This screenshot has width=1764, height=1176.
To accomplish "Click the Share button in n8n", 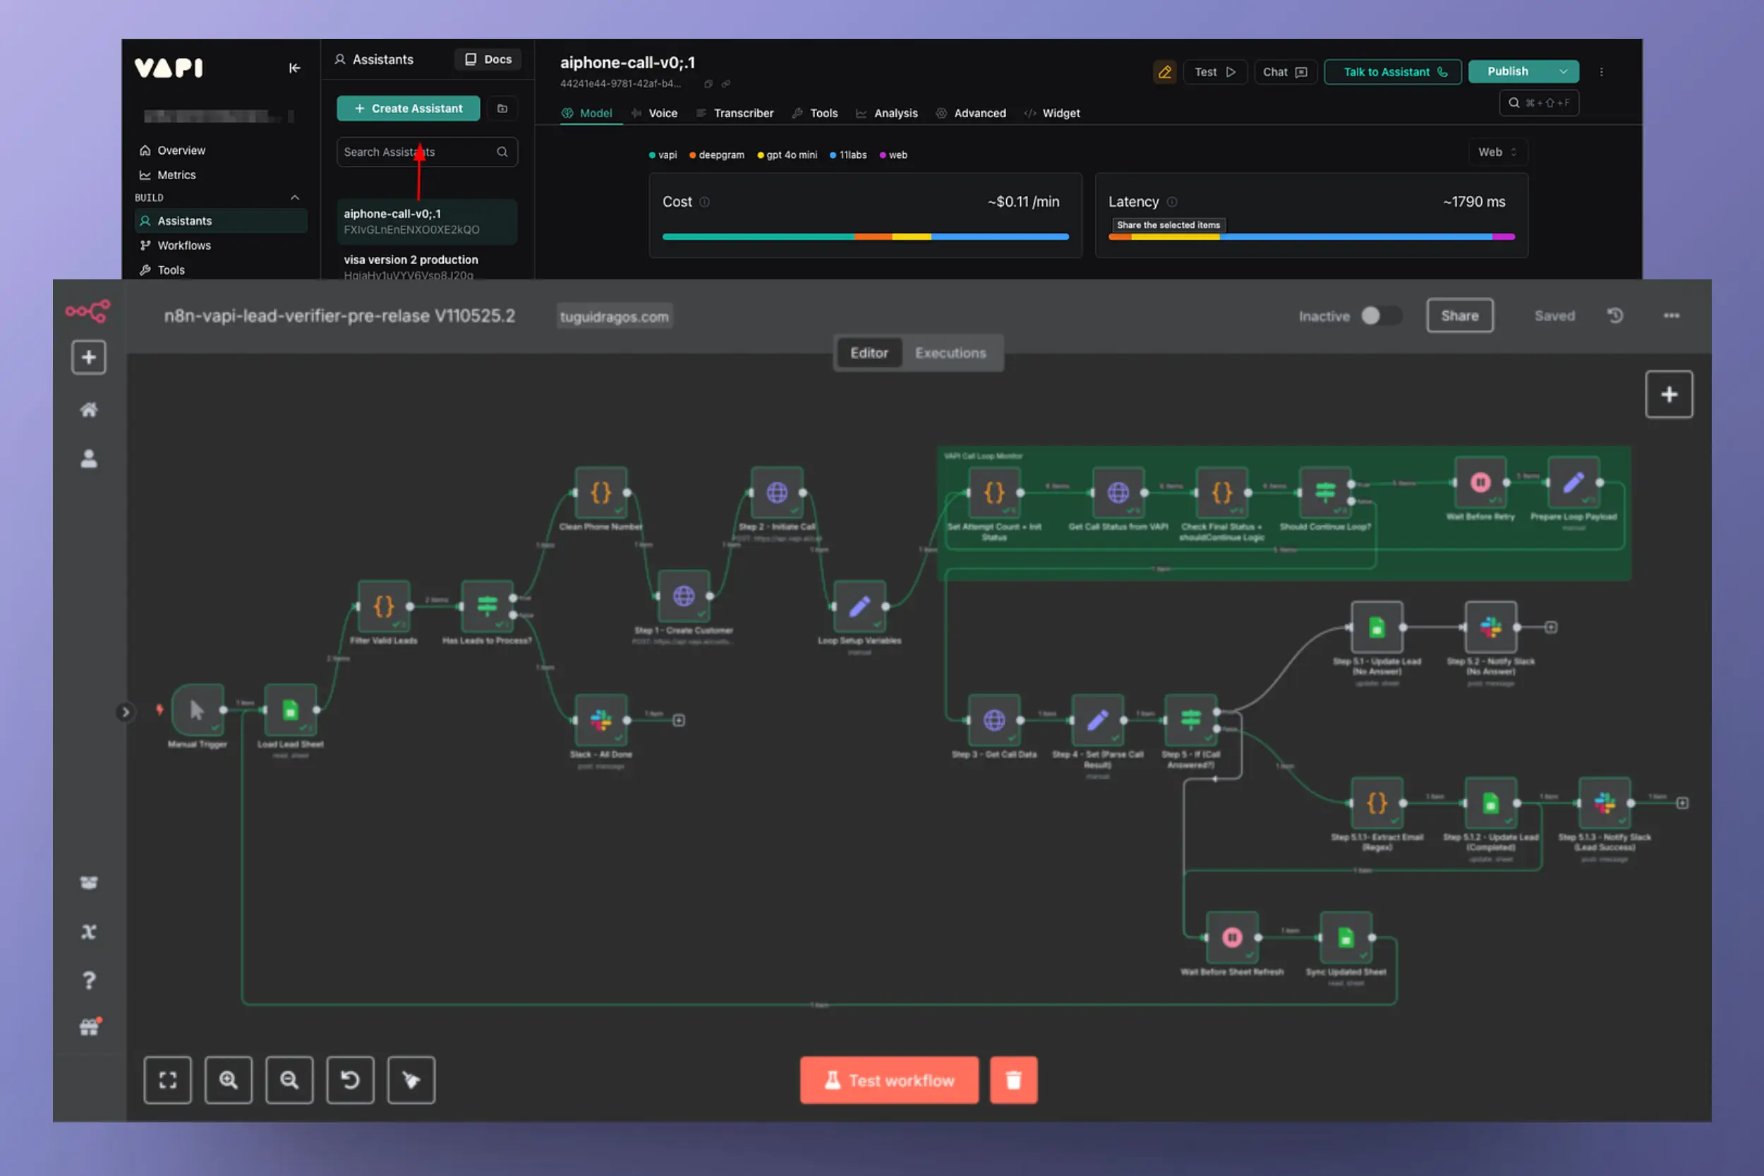I will 1458,316.
